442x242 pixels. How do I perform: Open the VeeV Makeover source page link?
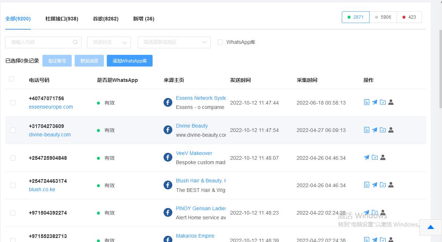pos(194,153)
